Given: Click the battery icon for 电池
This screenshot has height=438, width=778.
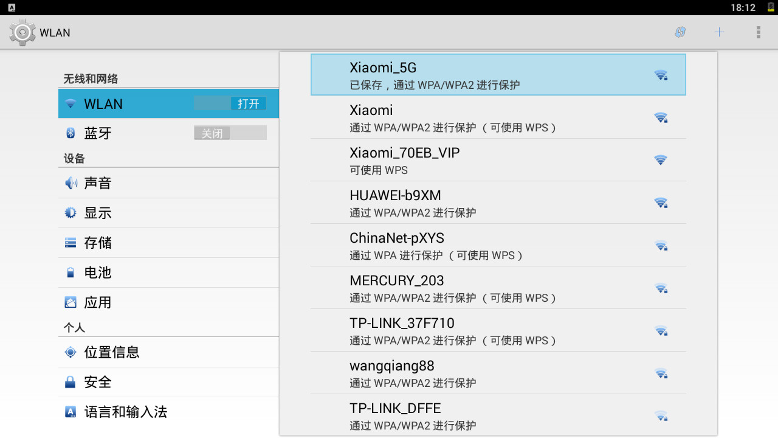Looking at the screenshot, I should [71, 273].
